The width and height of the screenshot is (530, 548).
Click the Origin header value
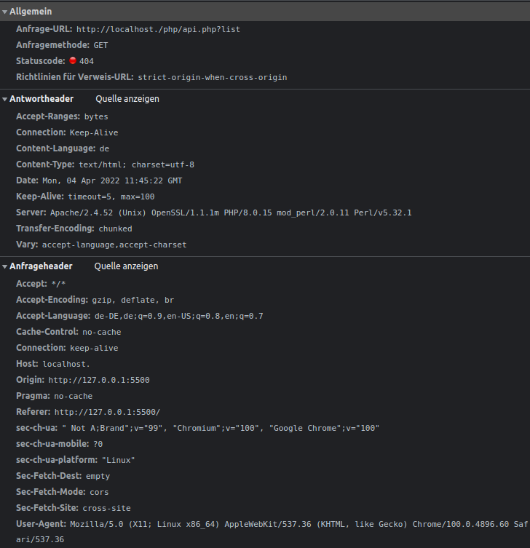pyautogui.click(x=99, y=380)
